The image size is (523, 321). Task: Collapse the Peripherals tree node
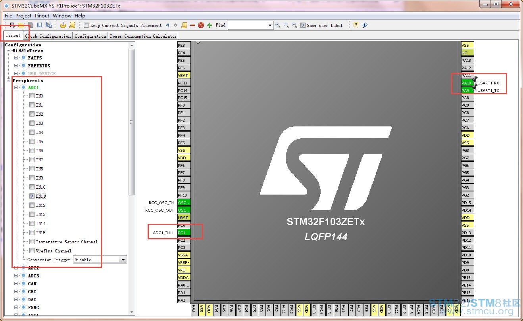[x=8, y=80]
